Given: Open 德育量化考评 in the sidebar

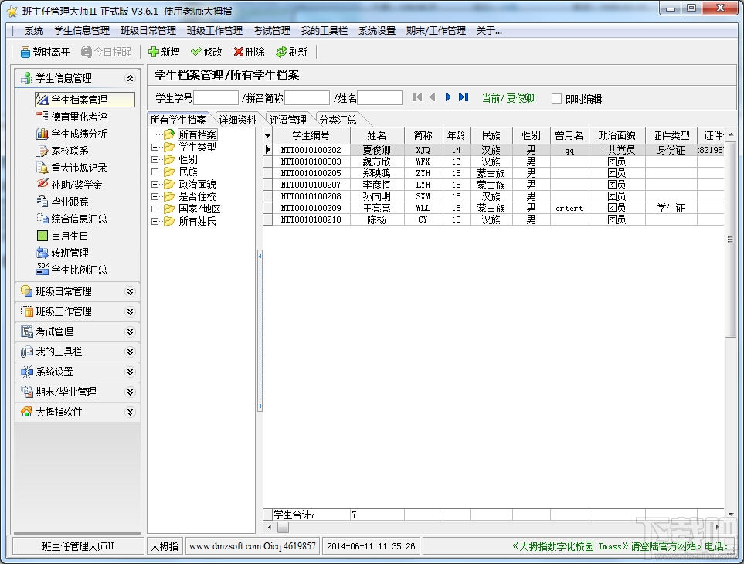Looking at the screenshot, I should pos(79,117).
